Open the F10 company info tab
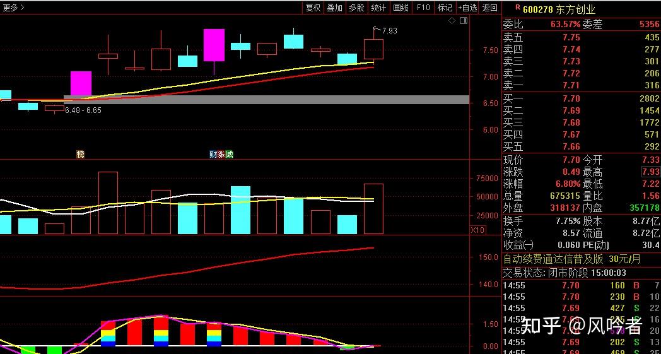The image size is (661, 354). point(423,8)
